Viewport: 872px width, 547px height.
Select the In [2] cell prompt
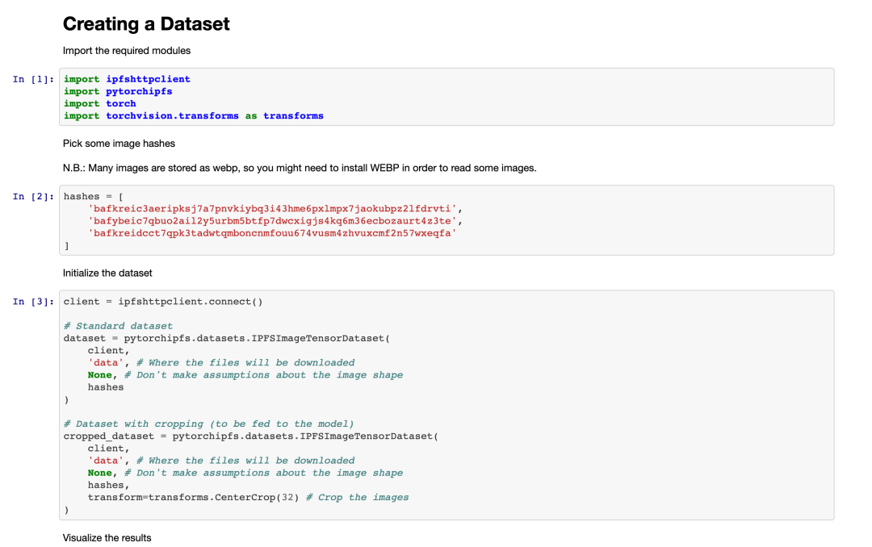tap(33, 197)
